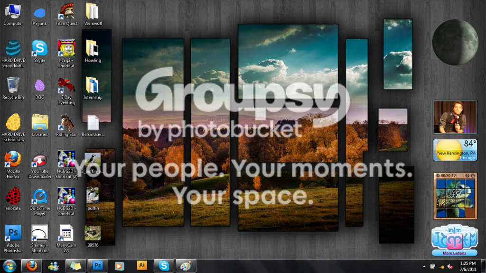This screenshot has height=273, width=486.
Task: Switch to Skype on the taskbar
Action: (x=164, y=266)
